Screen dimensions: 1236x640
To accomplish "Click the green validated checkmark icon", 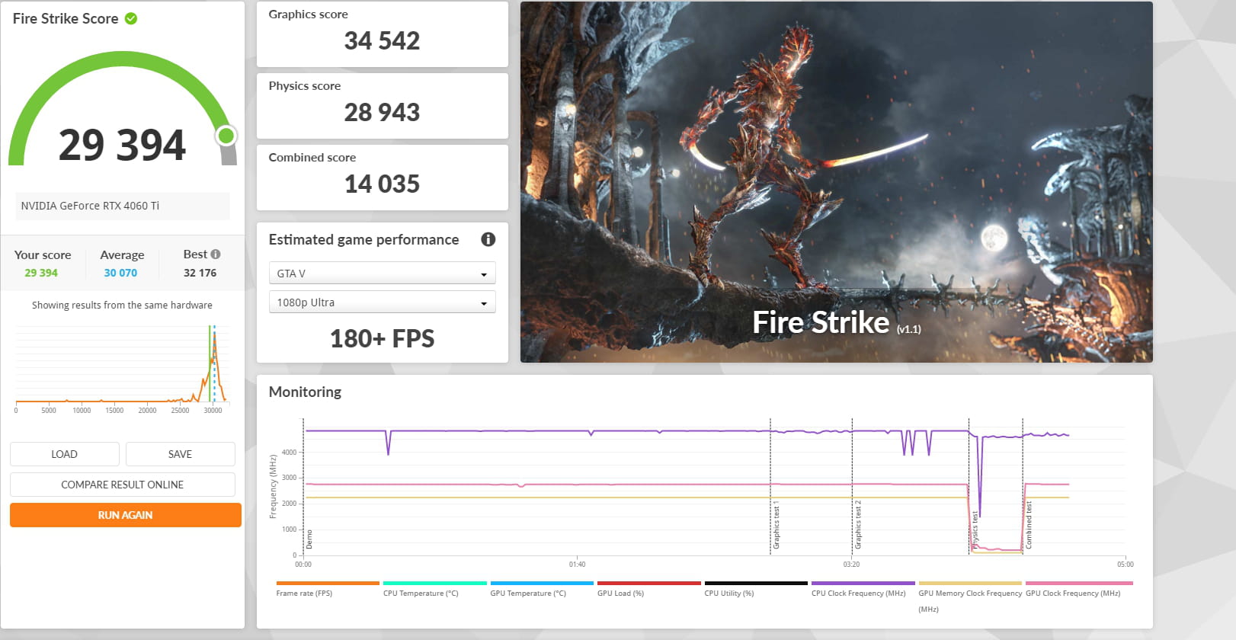I will pos(131,18).
